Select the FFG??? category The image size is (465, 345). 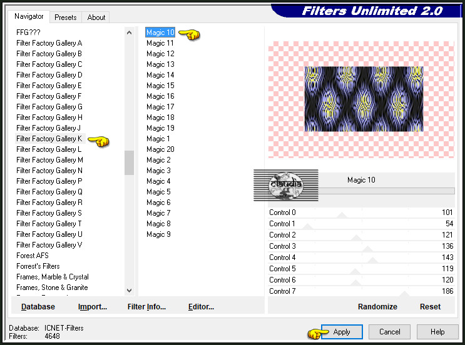28,32
